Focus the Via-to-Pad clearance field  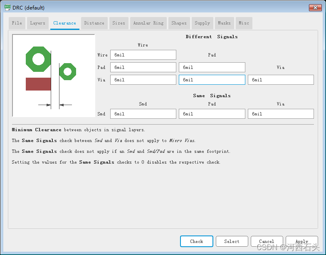(212, 80)
